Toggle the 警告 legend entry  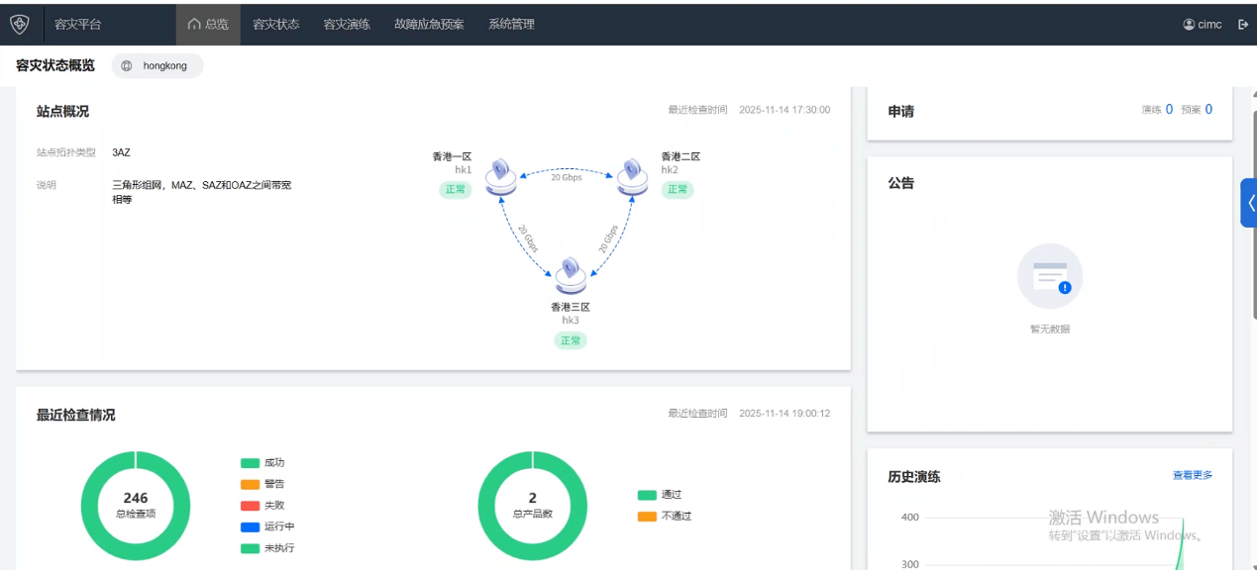click(x=262, y=485)
